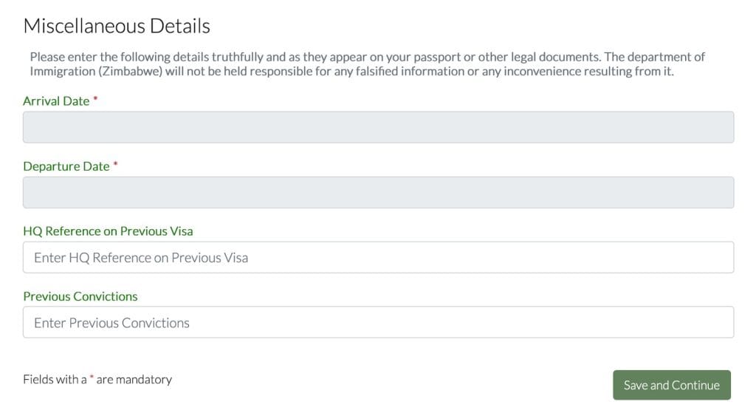The height and width of the screenshot is (416, 756).
Task: Click the Arrival Date input field
Action: pos(378,127)
